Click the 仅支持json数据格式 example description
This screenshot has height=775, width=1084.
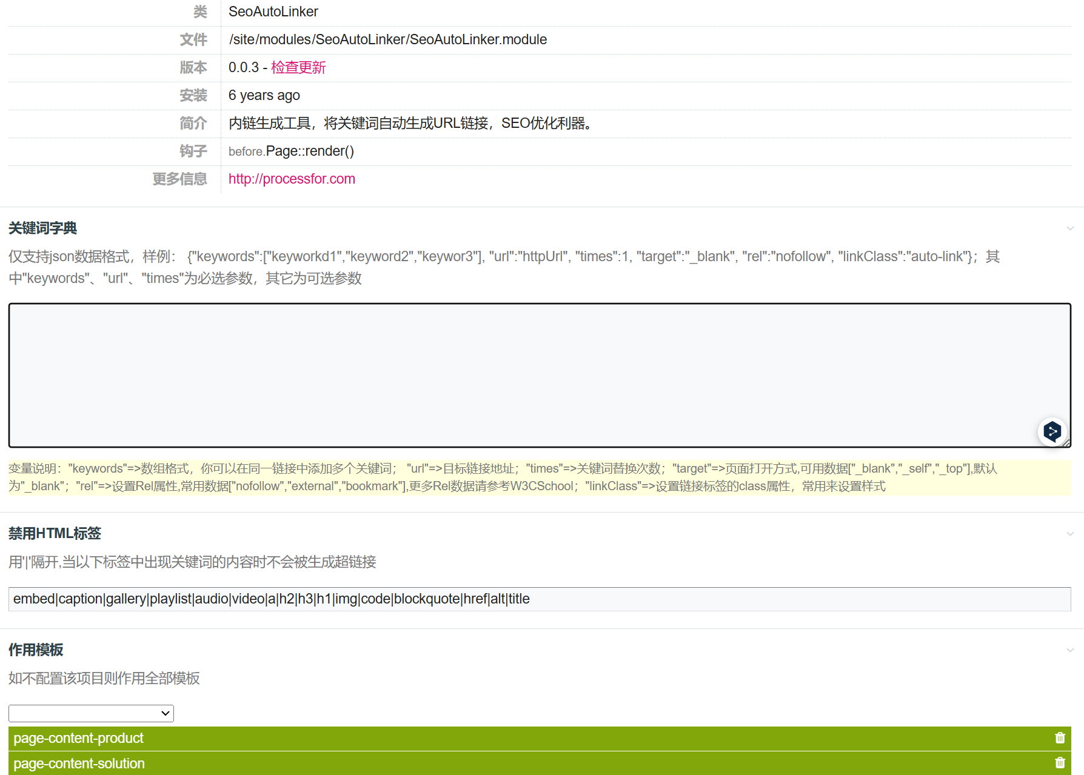pos(504,267)
